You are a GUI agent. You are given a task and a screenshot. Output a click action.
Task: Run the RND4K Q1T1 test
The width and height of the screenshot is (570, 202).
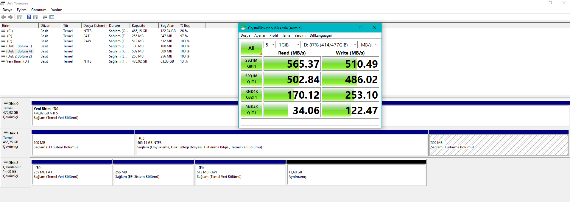point(251,110)
